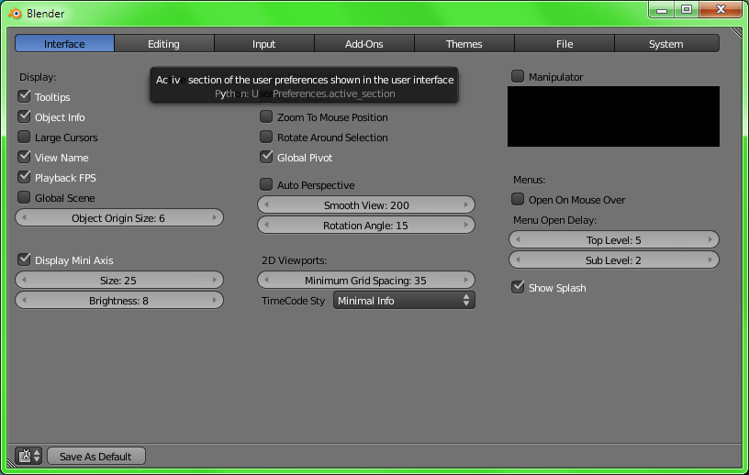This screenshot has height=475, width=749.
Task: Select the Themes tab
Action: [x=464, y=43]
